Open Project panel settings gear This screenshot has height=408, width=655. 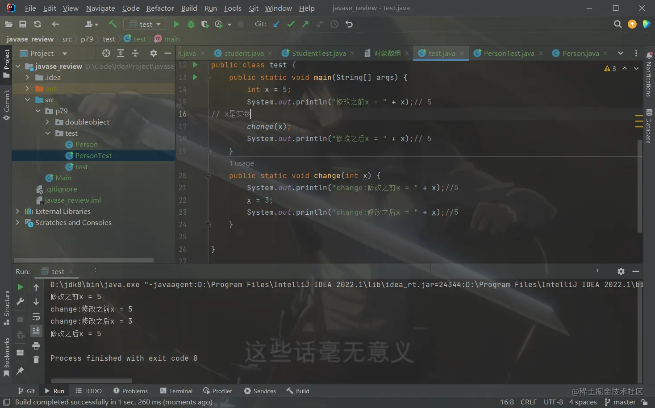click(x=154, y=53)
